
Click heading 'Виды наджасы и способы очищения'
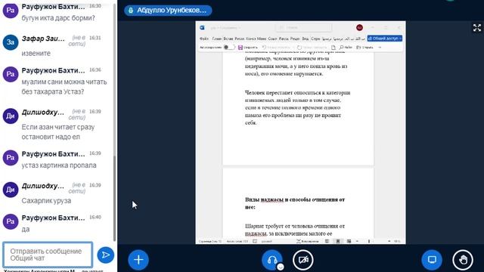coord(295,203)
